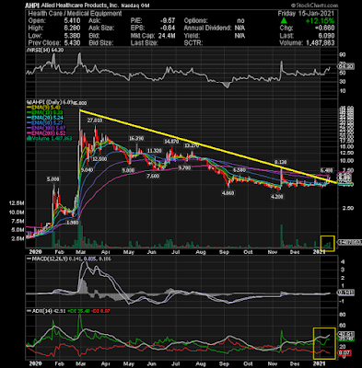Click the 16.390 price peak label
Image resolution: width=362 pixels, height=368 pixels.
136,139
